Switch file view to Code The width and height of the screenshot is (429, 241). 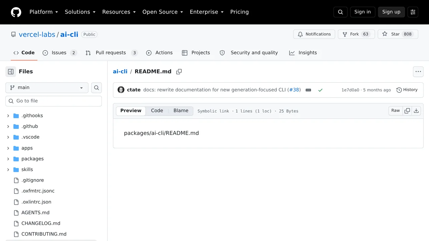pos(157,111)
